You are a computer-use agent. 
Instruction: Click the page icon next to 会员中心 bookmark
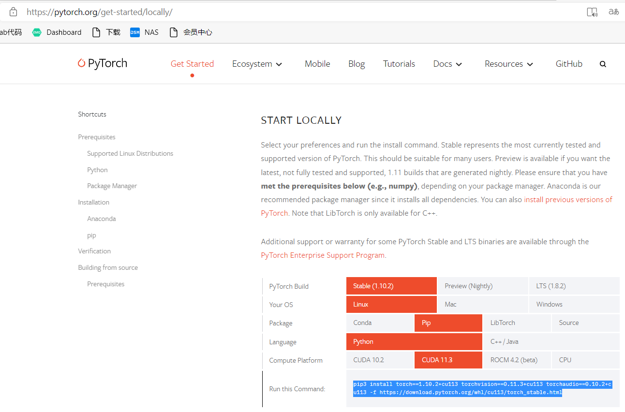click(x=172, y=32)
